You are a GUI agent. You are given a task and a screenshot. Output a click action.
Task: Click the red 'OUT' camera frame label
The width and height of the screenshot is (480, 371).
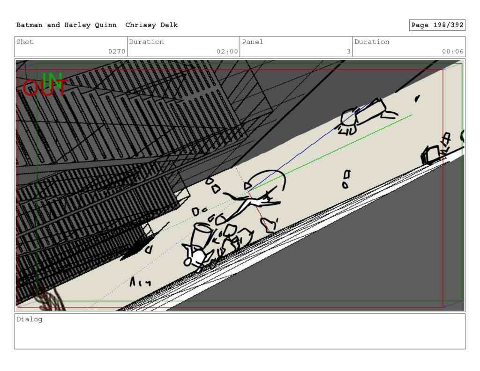tap(45, 87)
